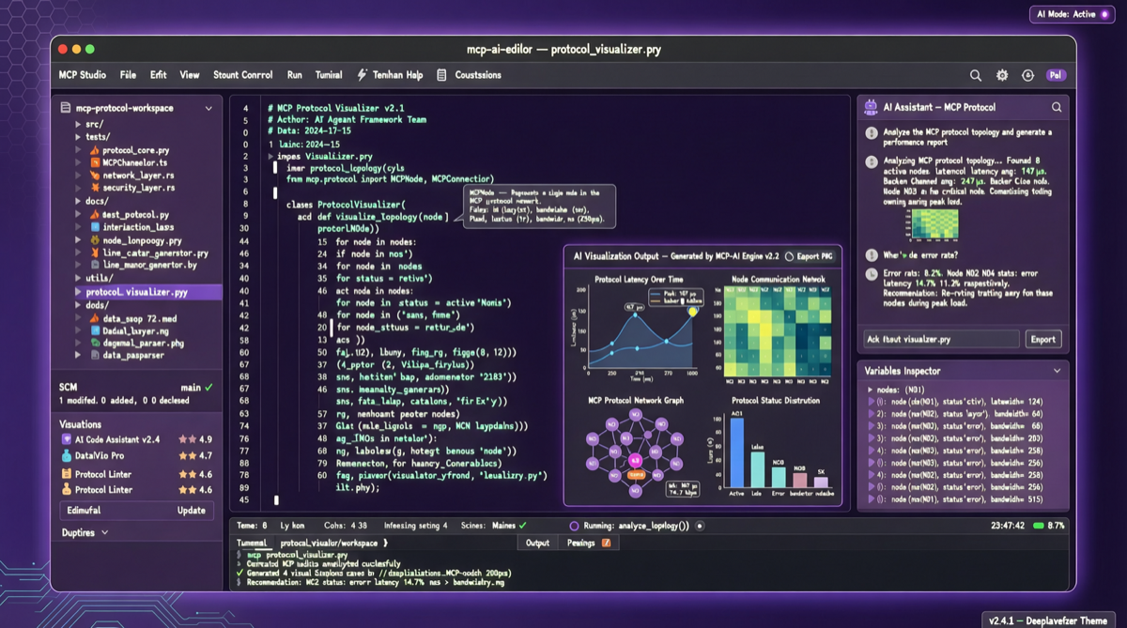1127x628 pixels.
Task: Click the icon for line_catar_generstor.pry
Action: coord(95,253)
